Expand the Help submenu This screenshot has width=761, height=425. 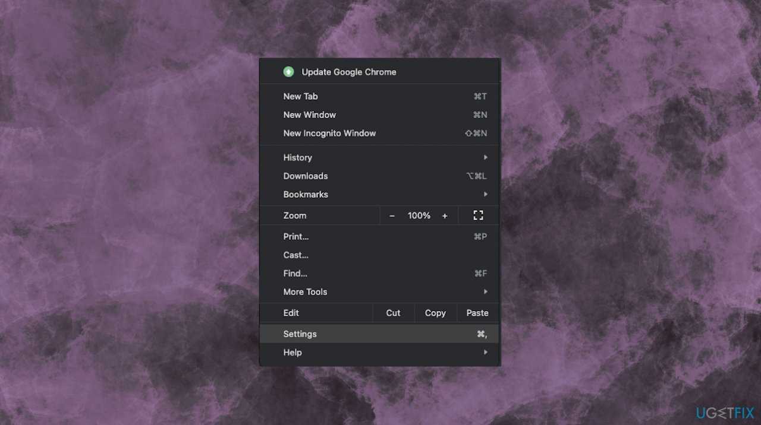pos(379,352)
